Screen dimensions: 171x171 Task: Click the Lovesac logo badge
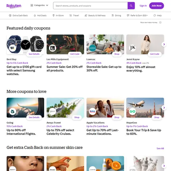pos(93,48)
